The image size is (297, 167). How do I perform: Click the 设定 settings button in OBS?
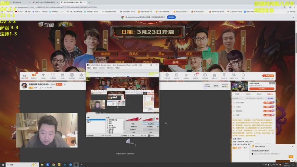point(134,124)
